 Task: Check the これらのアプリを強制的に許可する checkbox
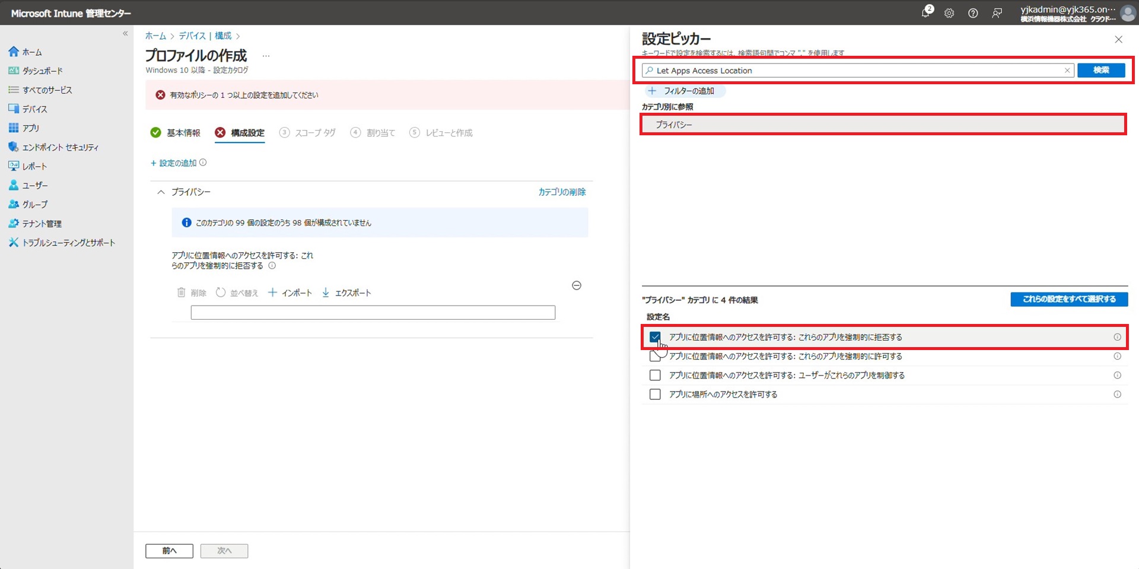[655, 356]
